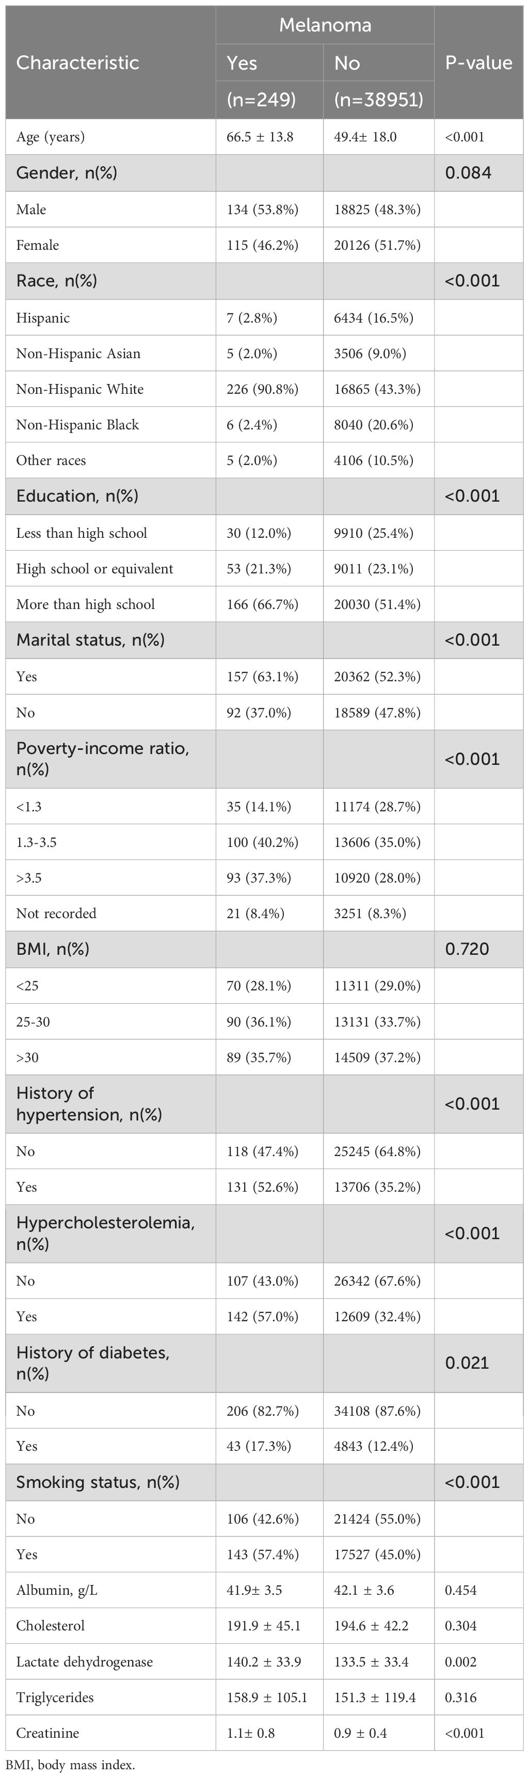Select the History of diabetes p-value 0.021

pyautogui.click(x=467, y=1363)
